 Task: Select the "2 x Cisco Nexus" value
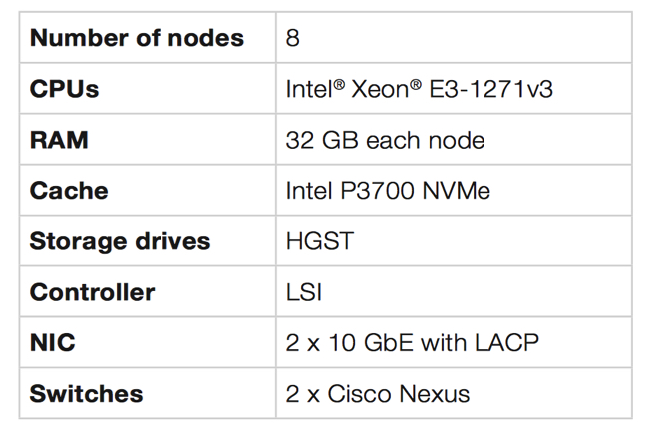(x=378, y=394)
